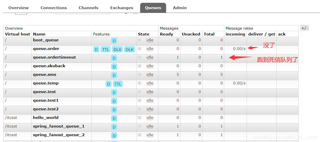Select the Queues tab
The image size is (320, 142).
(x=153, y=8)
